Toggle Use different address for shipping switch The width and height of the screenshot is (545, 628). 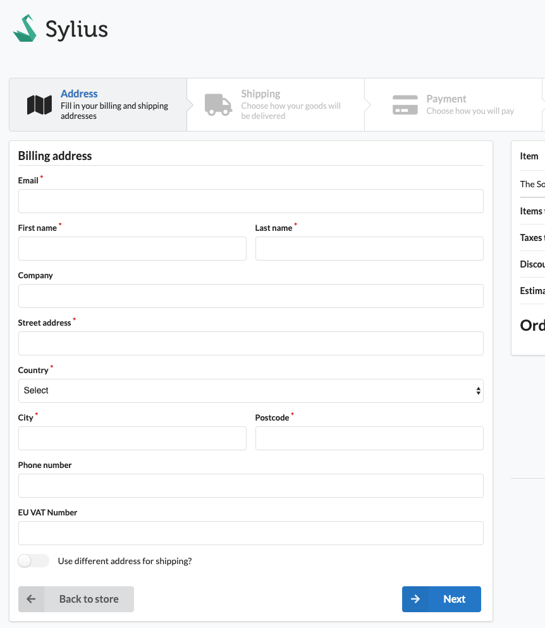(x=34, y=561)
